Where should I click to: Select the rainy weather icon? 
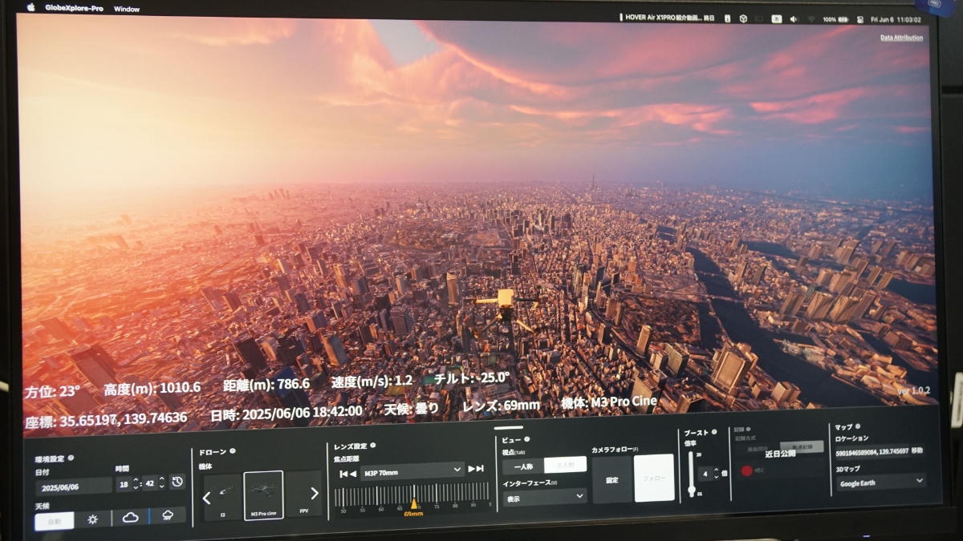click(x=167, y=517)
